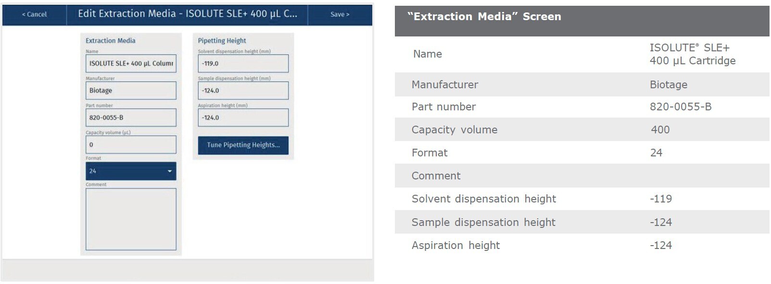Click the Pipetting Height panel heading
771x284 pixels.
(222, 41)
